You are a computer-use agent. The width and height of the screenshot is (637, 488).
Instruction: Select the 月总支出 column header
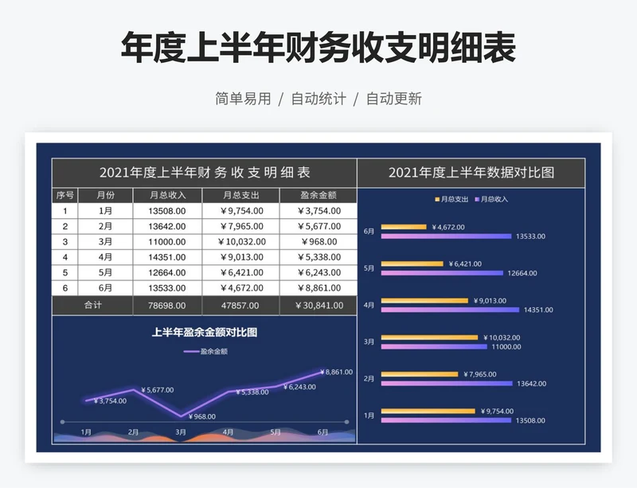click(x=241, y=196)
